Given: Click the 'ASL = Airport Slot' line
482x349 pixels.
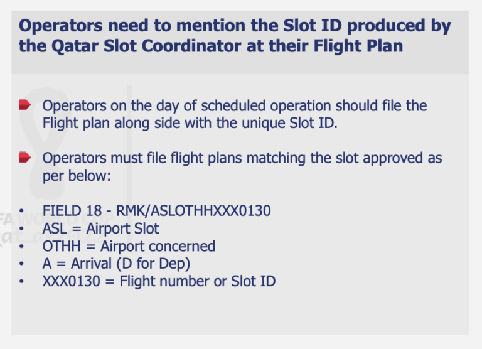Looking at the screenshot, I should click(x=100, y=228).
